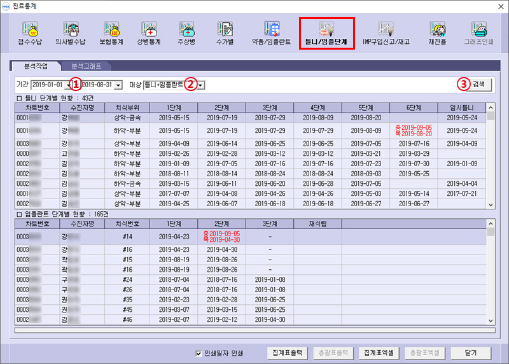Select the 약품/임플란트 icon
Image resolution: width=509 pixels, height=364 pixels.
(x=272, y=34)
